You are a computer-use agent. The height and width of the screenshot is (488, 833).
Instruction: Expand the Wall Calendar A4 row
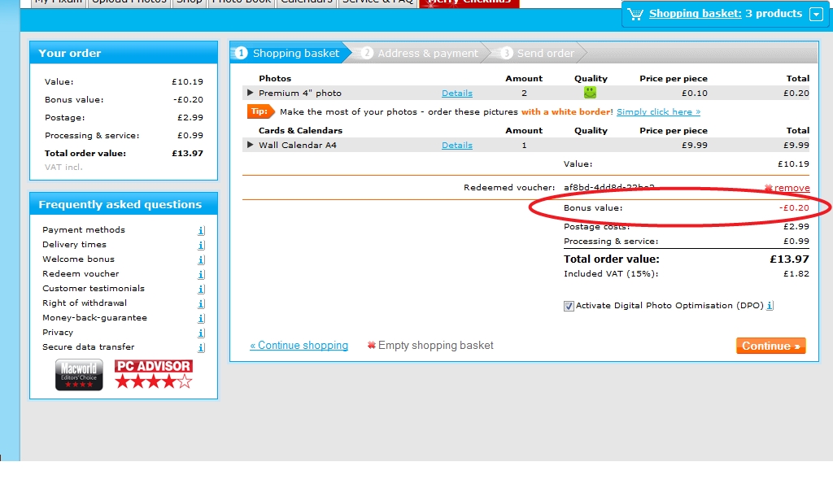click(x=251, y=145)
